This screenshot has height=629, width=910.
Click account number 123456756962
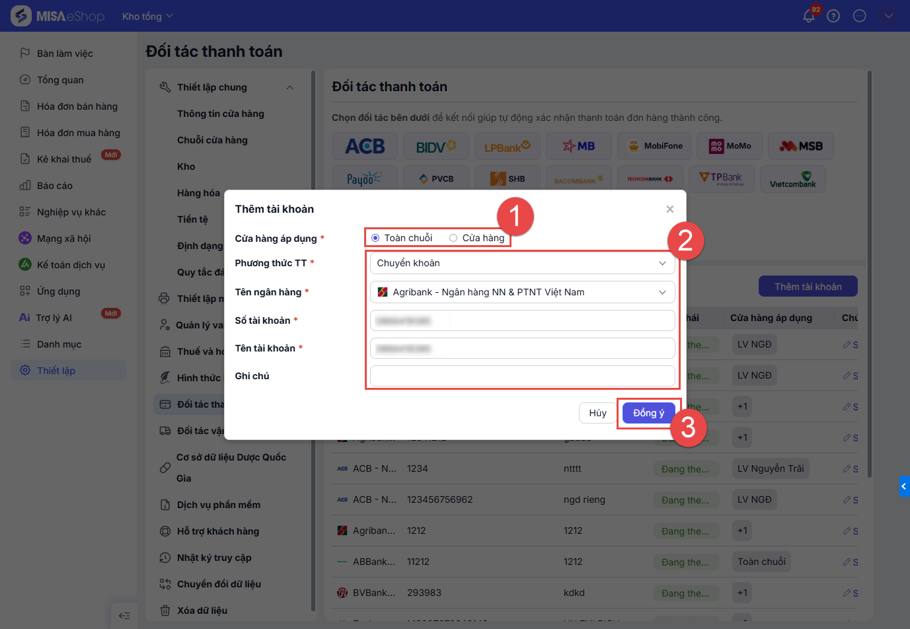point(440,499)
